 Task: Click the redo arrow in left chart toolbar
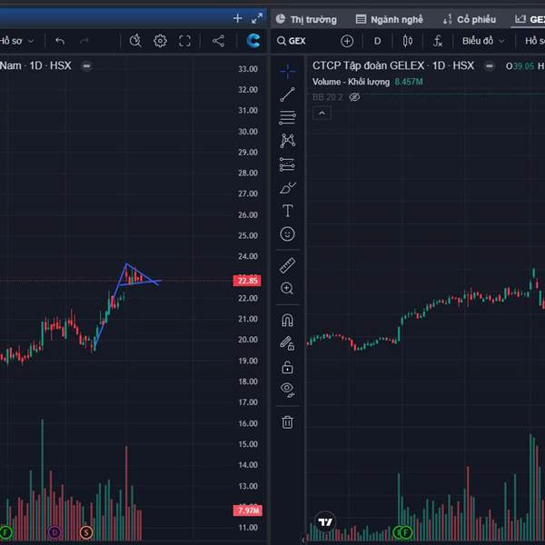pyautogui.click(x=84, y=41)
